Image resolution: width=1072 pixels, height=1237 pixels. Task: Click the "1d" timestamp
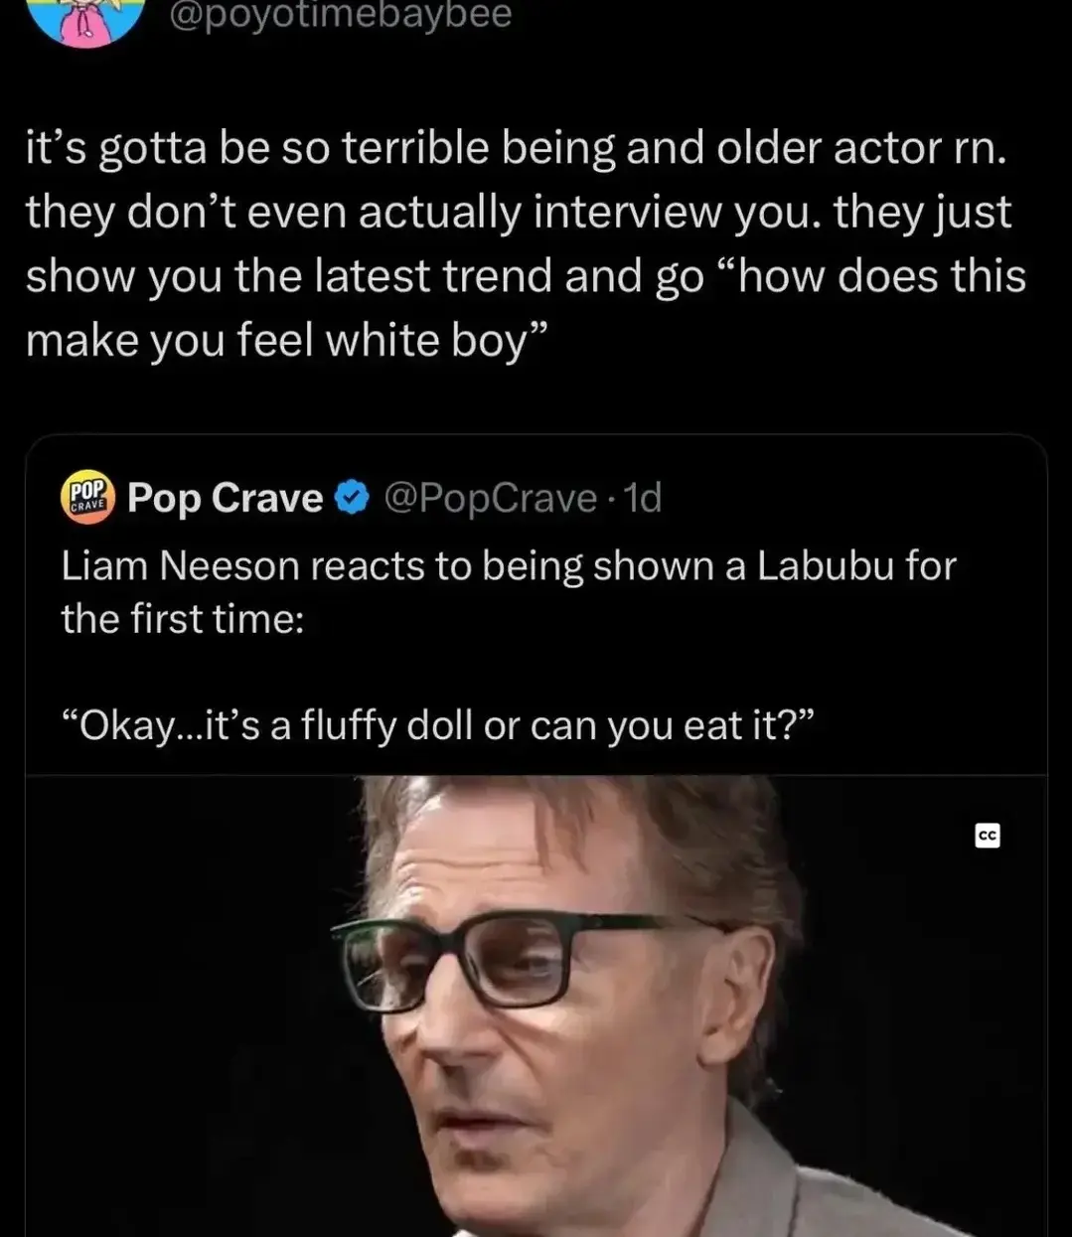point(643,498)
